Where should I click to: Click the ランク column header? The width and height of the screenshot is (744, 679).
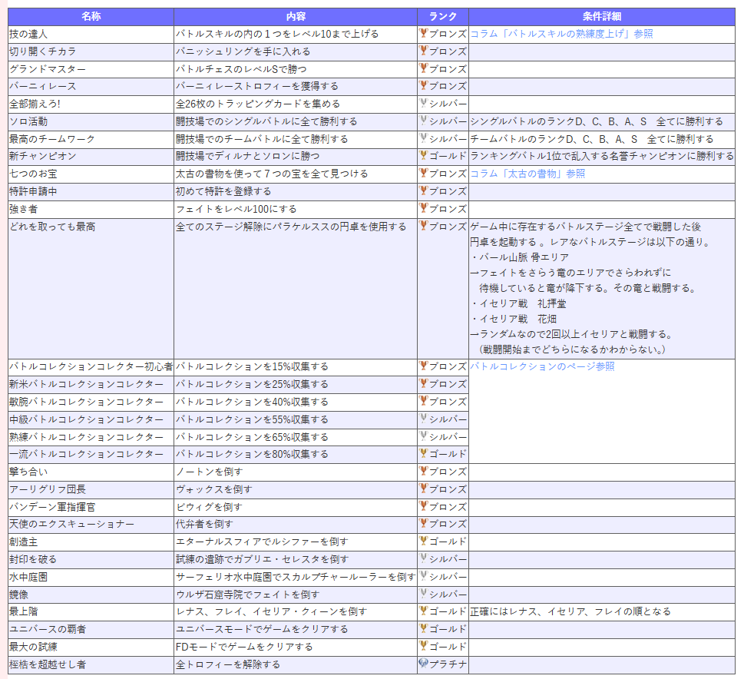tap(443, 16)
